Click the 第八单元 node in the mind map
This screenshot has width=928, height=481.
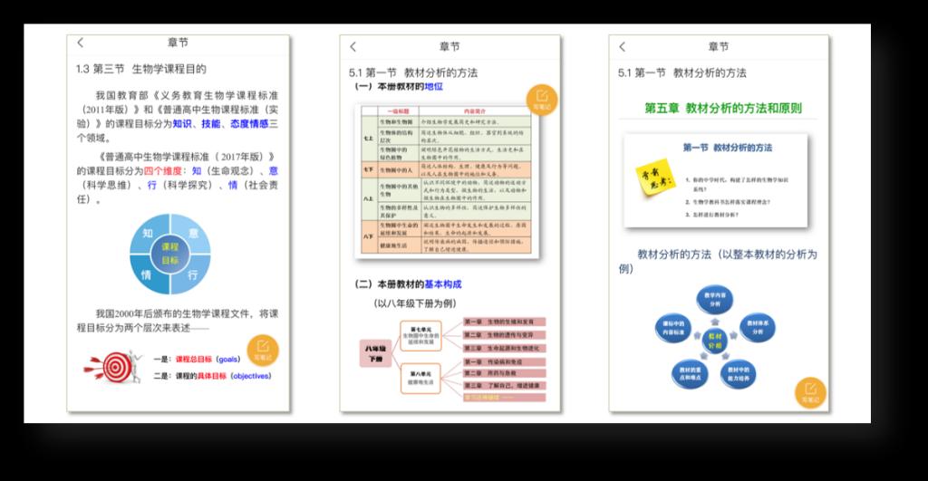[x=426, y=377]
